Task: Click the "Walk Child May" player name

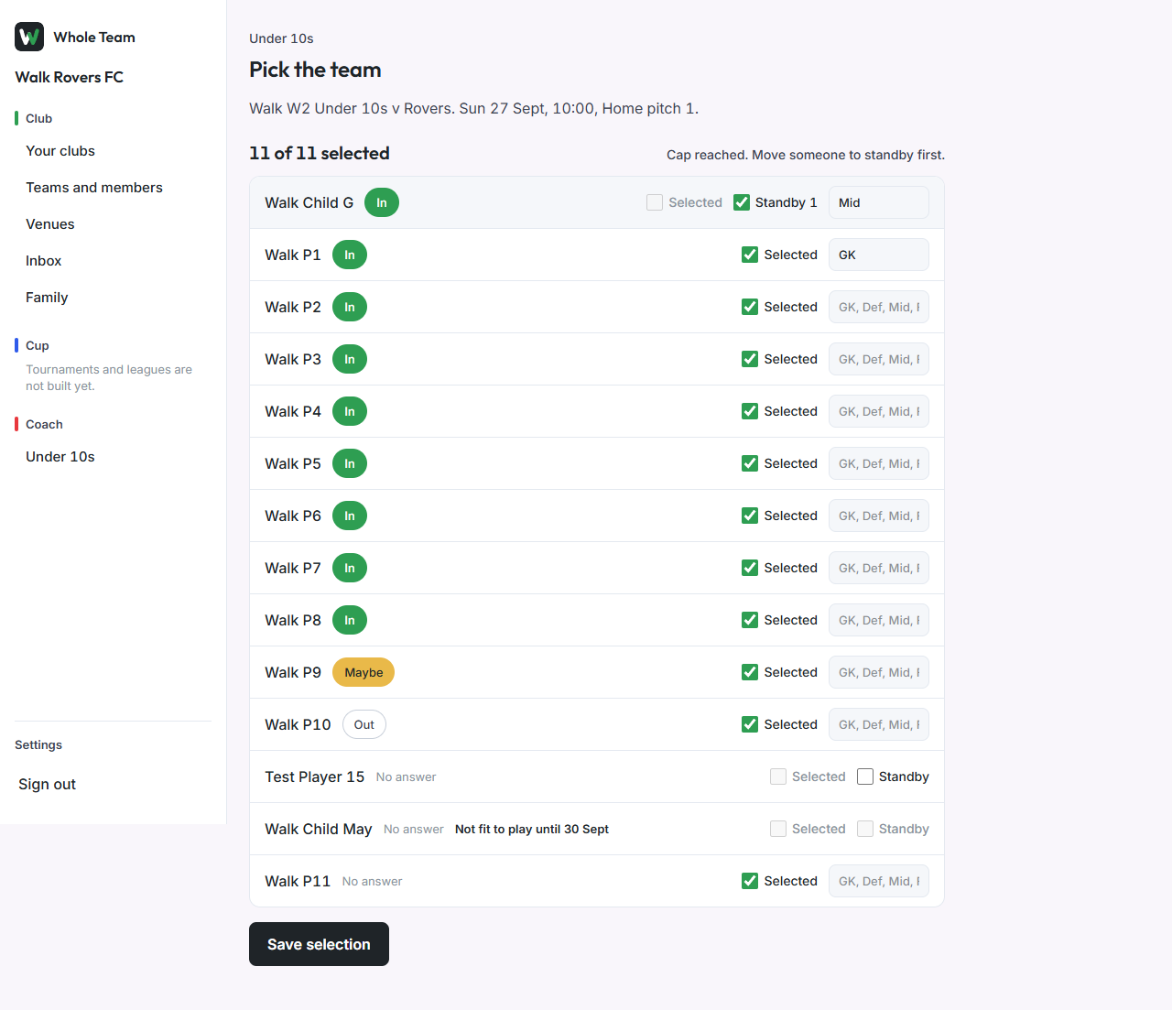Action: click(319, 829)
